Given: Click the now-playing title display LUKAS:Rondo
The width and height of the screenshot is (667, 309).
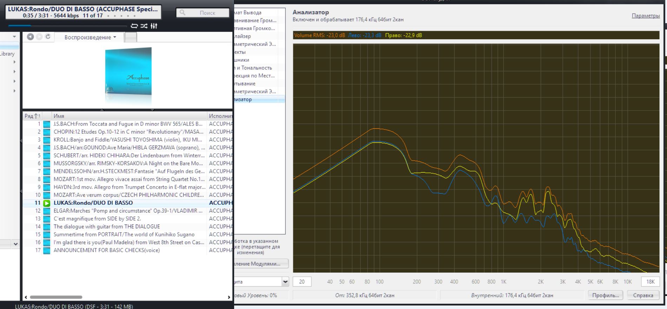Looking at the screenshot, I should pyautogui.click(x=83, y=12).
